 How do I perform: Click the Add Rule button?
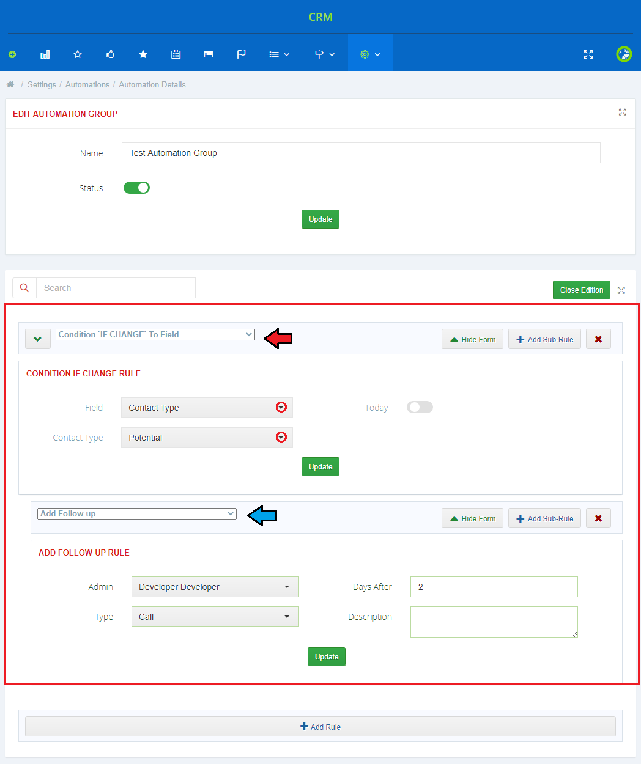tap(320, 727)
